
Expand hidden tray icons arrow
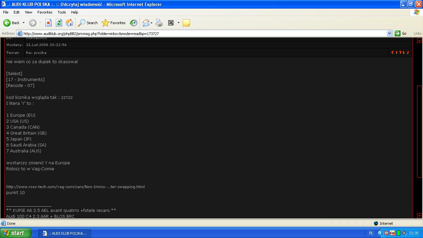380,233
